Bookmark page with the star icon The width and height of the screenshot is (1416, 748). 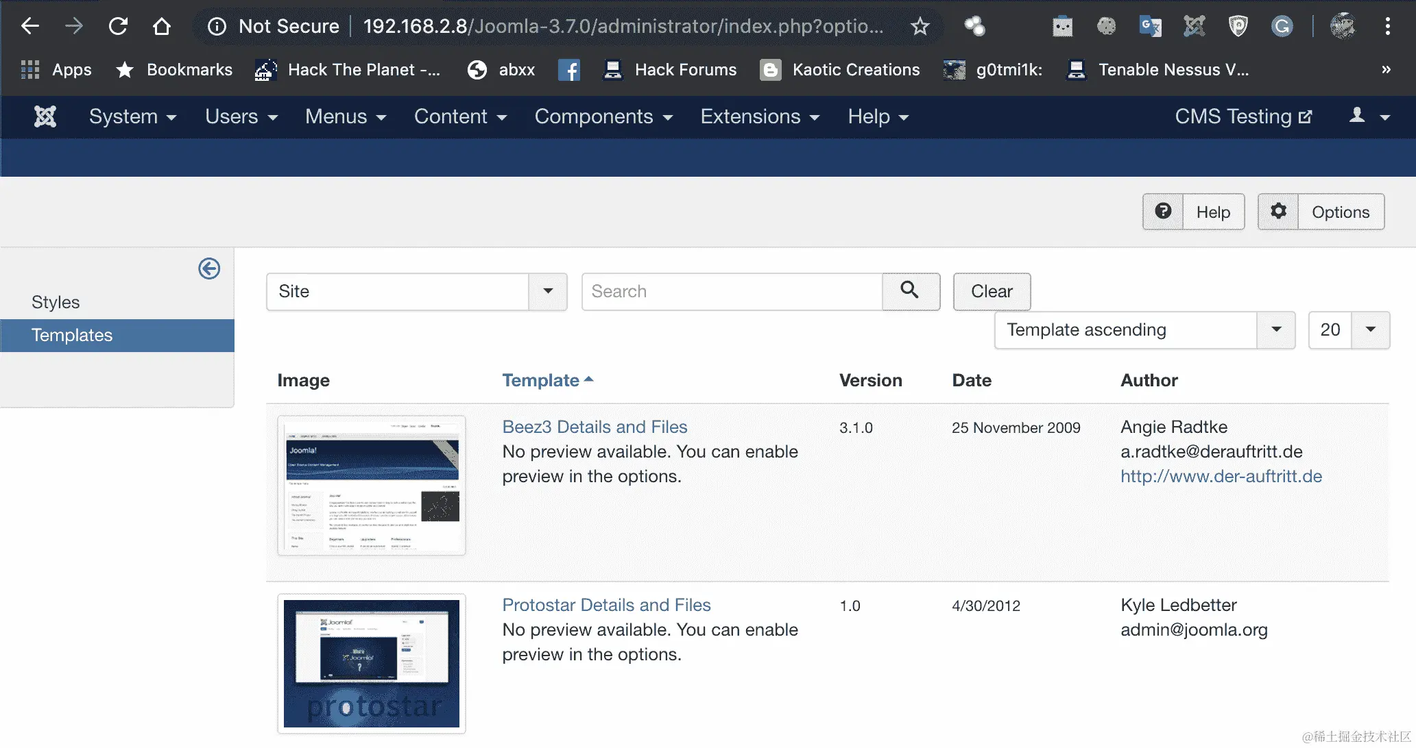pos(920,27)
